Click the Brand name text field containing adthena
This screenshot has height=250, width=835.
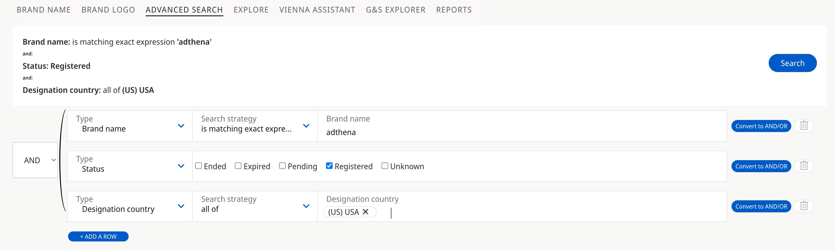tap(522, 126)
